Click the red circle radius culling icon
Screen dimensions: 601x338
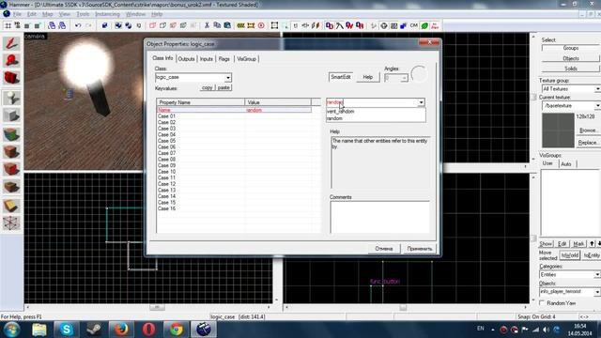(x=261, y=25)
